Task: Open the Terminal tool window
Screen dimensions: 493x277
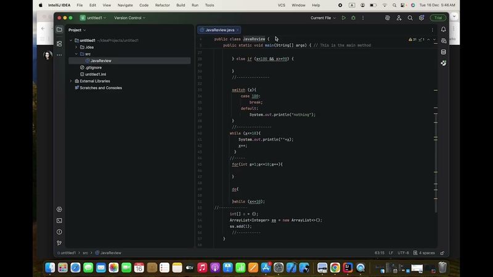Action: click(x=59, y=220)
